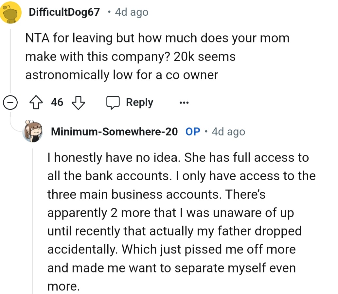Screen dimensions: 338x294
Task: Click the comment beginning "NTA for leaving"
Action: (157, 57)
